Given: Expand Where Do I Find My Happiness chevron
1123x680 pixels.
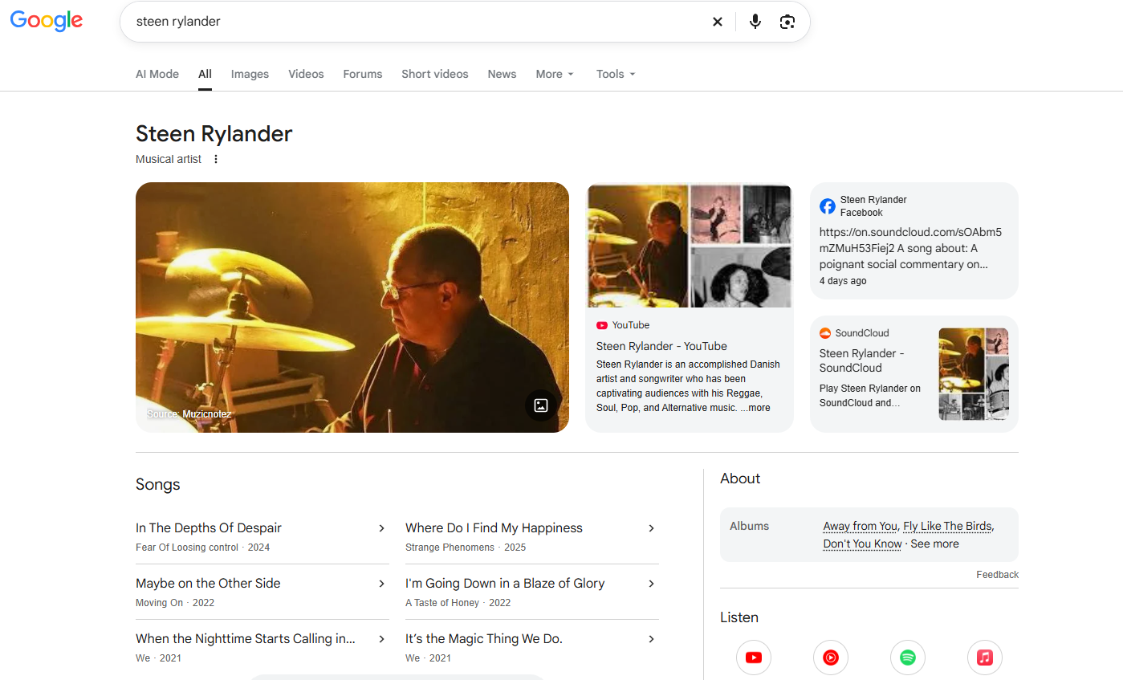Looking at the screenshot, I should [652, 528].
